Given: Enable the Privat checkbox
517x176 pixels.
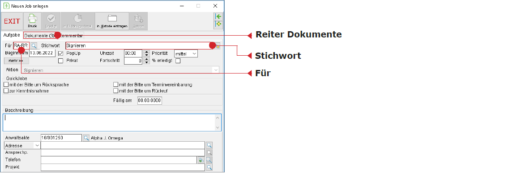Looking at the screenshot, I should point(61,61).
